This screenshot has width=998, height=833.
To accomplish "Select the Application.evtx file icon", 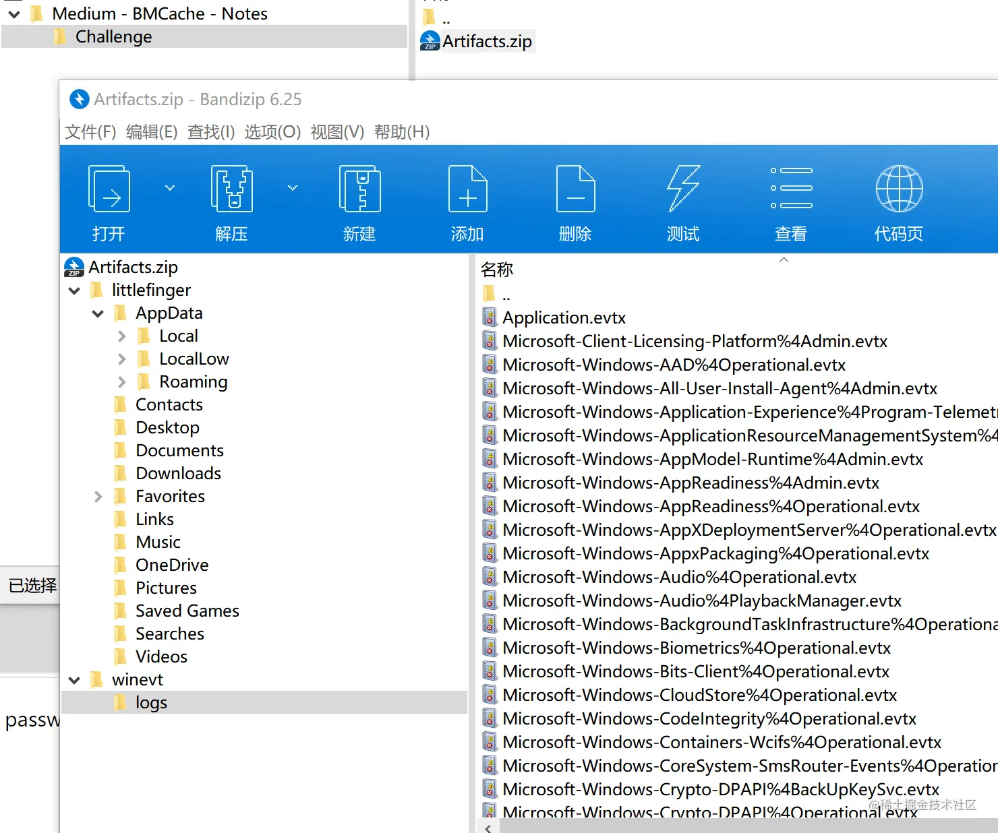I will point(490,317).
